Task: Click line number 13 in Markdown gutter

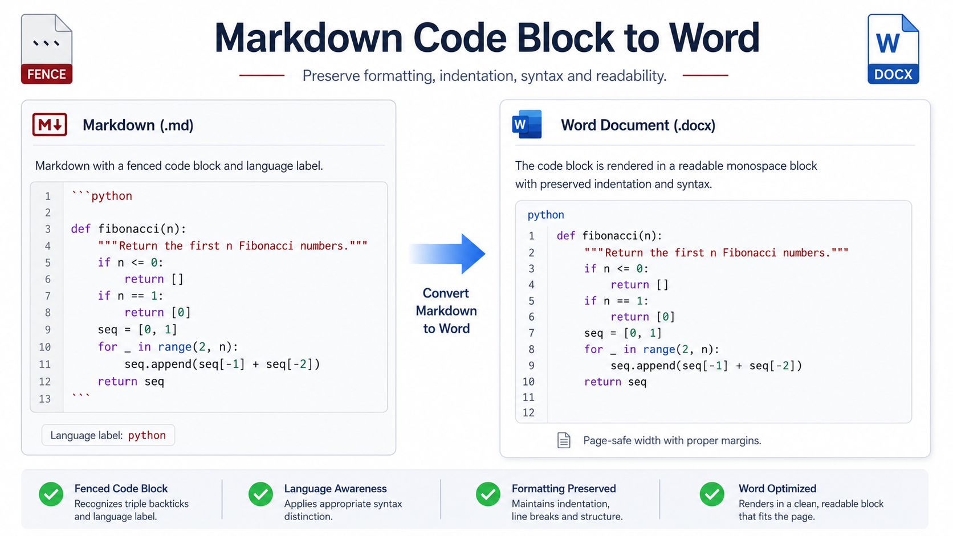Action: coord(45,399)
